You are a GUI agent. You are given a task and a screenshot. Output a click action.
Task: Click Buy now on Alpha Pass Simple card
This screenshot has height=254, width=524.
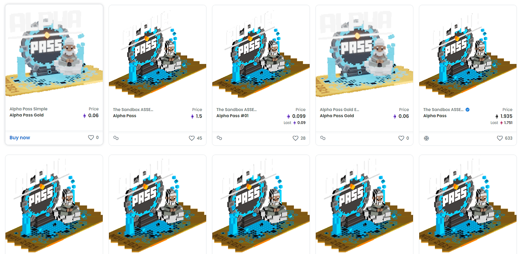tap(20, 138)
